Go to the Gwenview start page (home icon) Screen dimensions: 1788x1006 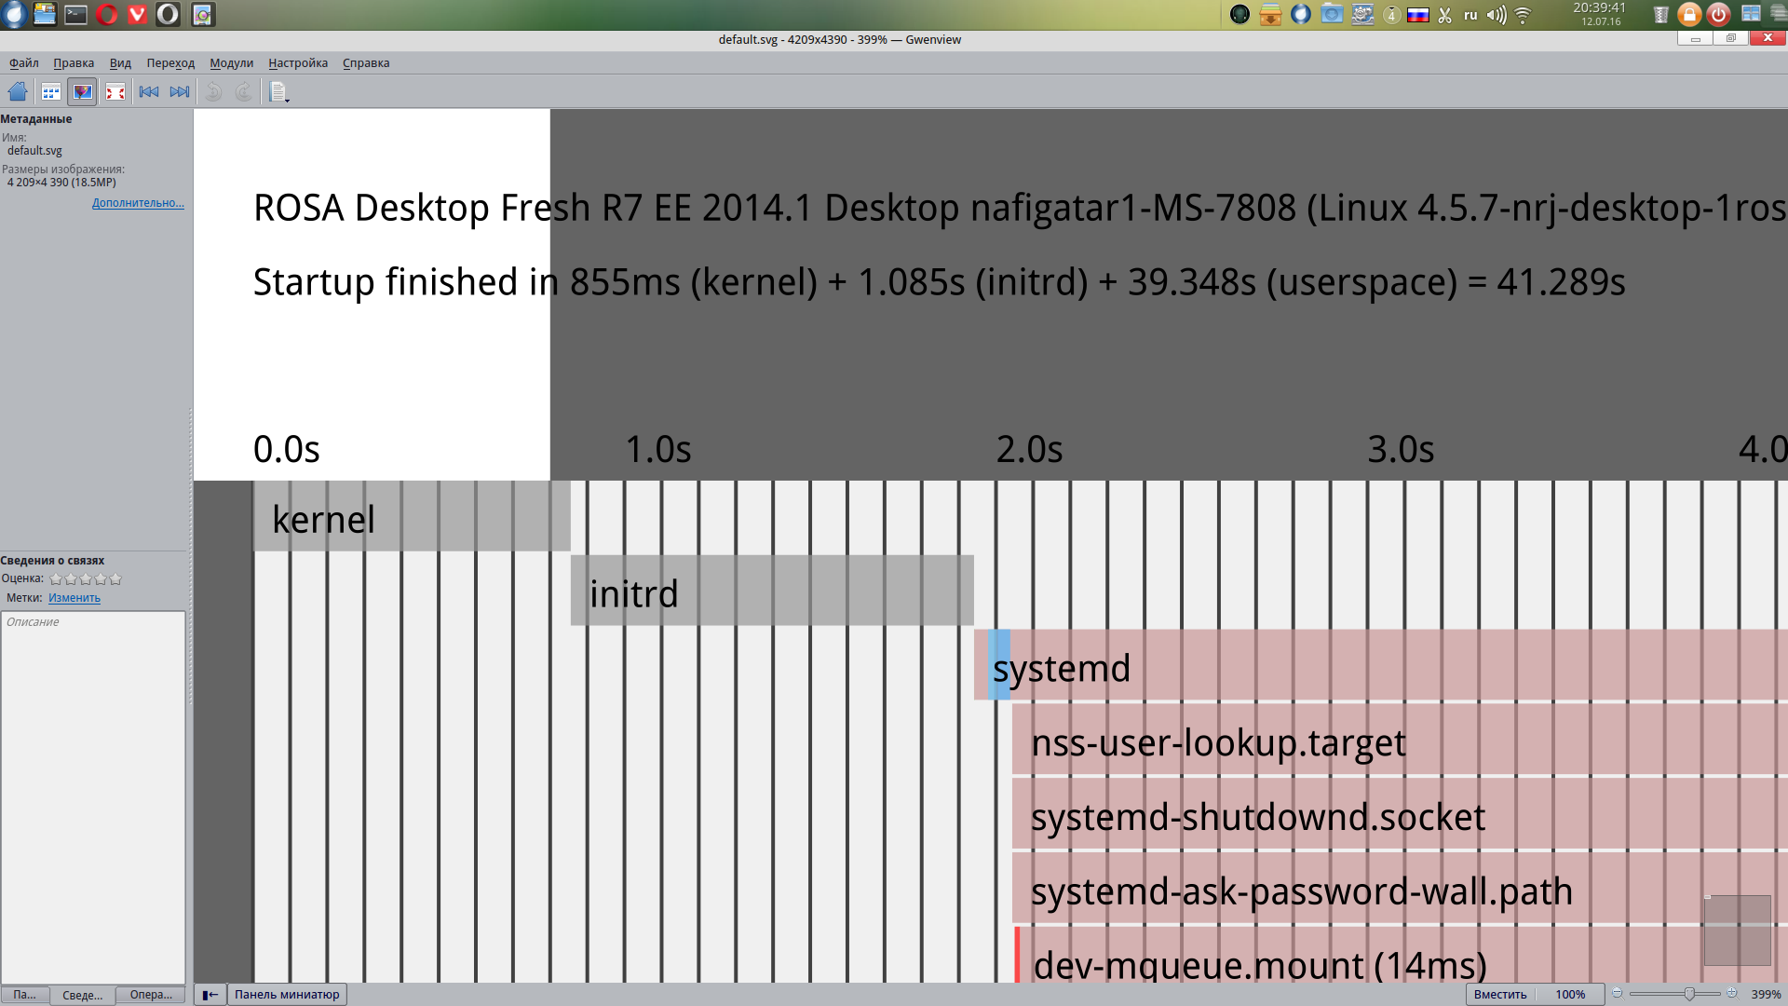[x=18, y=91]
